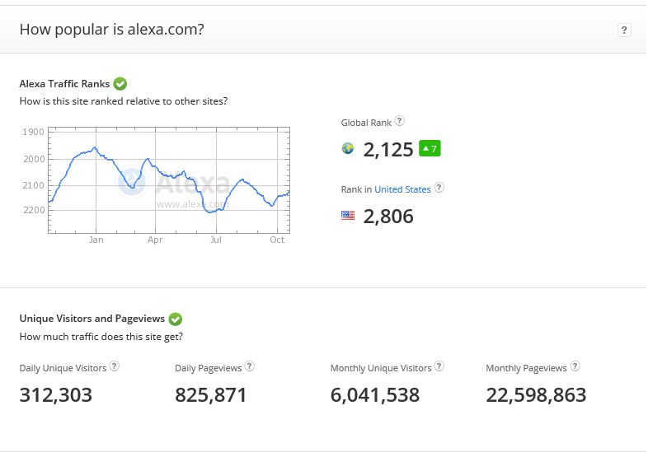Click the Jul label on chart axis
The height and width of the screenshot is (452, 648).
(x=216, y=240)
